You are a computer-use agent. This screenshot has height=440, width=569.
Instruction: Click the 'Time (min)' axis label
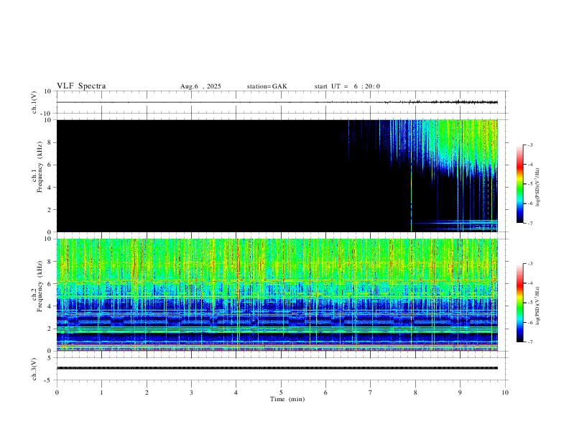point(287,399)
